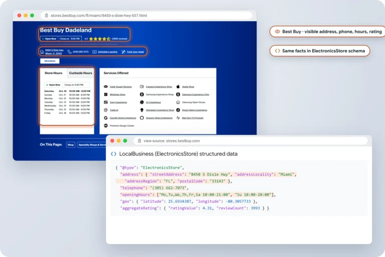Screen dimensions: 385x257
Task: Click the eye icon in Best Buy pill
Action: [277, 32]
